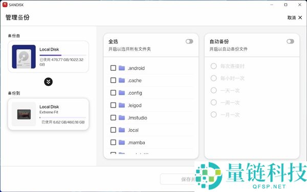Click the .local folder icon
307x192 pixels.
point(122,130)
